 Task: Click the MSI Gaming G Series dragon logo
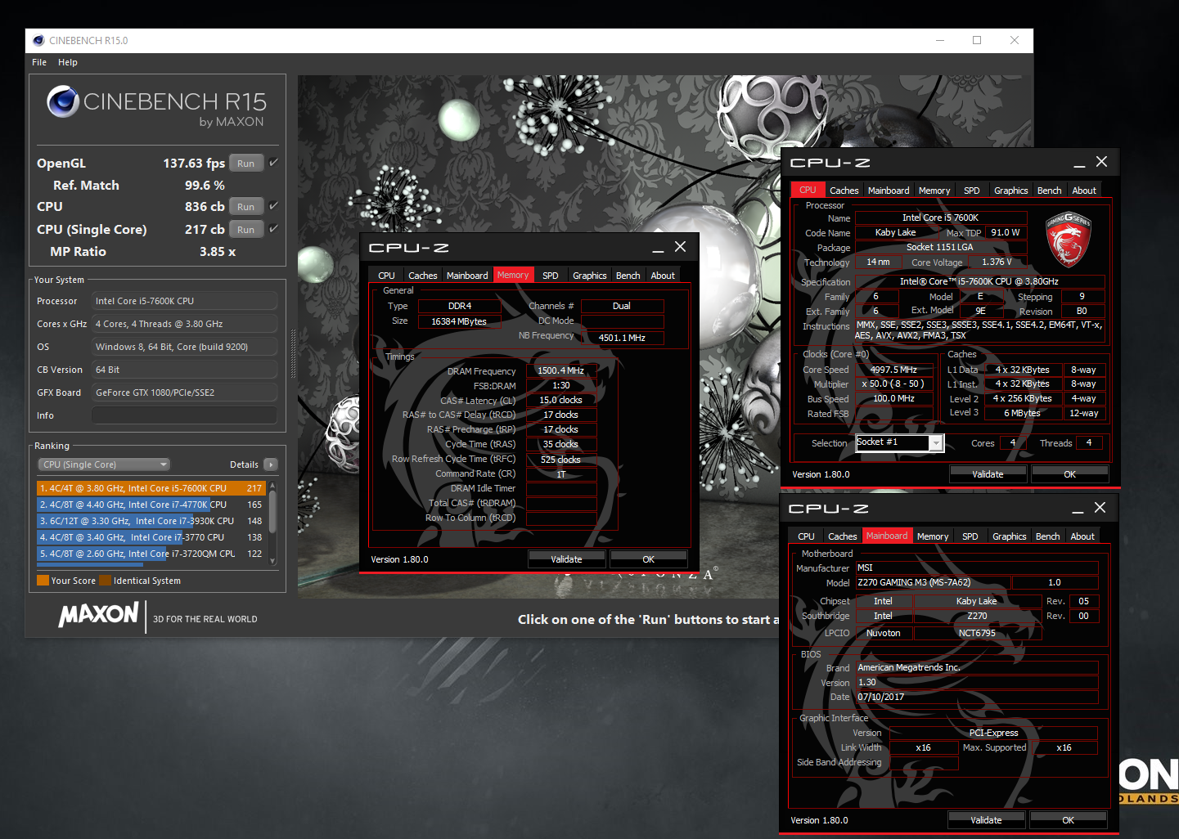(1069, 240)
